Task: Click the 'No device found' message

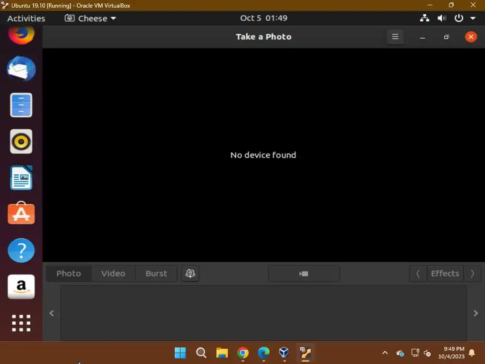Action: (263, 155)
